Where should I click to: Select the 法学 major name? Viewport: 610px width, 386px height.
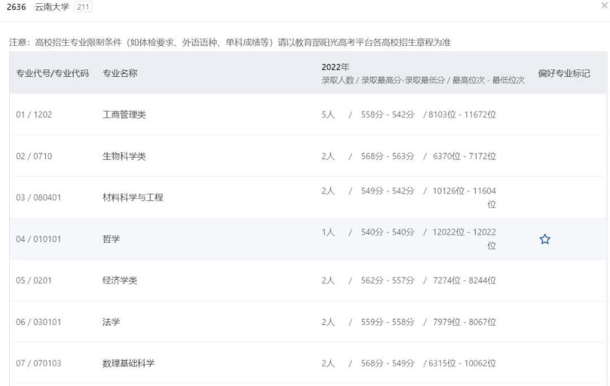click(x=111, y=322)
